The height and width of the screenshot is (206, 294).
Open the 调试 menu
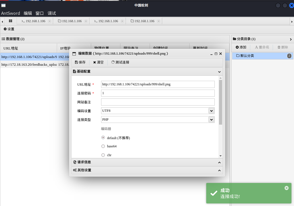pyautogui.click(x=52, y=13)
